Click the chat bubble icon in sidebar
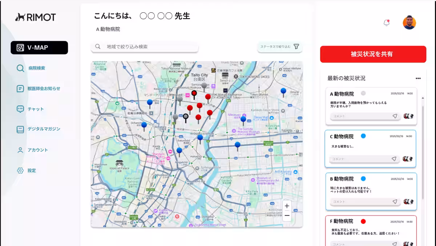Image resolution: width=436 pixels, height=246 pixels. pyautogui.click(x=20, y=109)
